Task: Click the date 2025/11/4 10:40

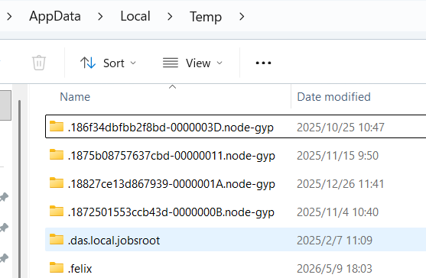Action: (337, 212)
